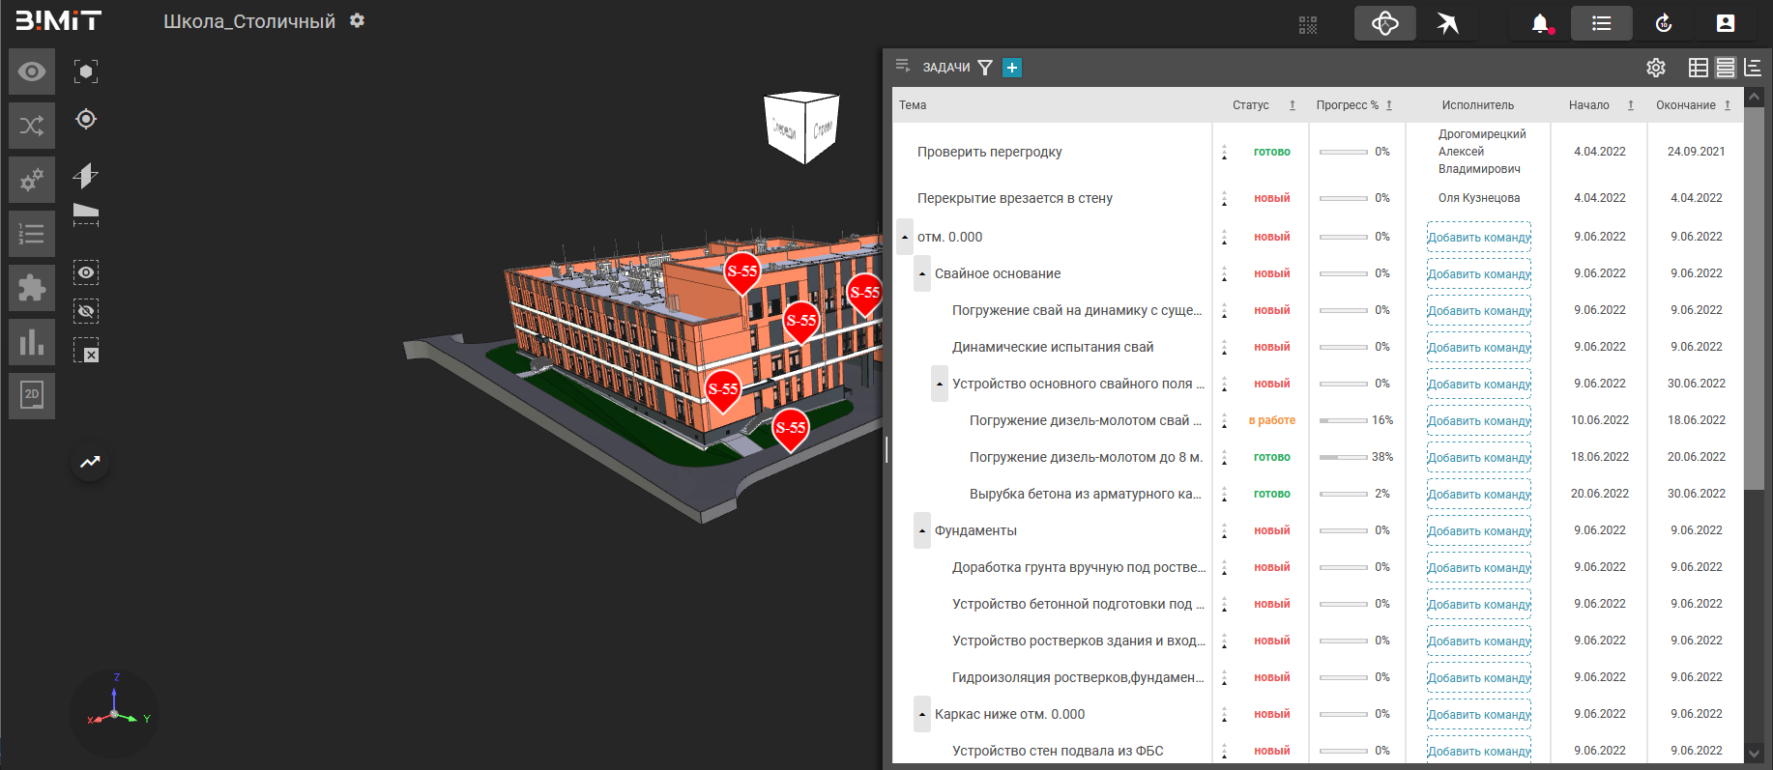
Task: Open the bar chart statistics panel
Action: pos(32,342)
